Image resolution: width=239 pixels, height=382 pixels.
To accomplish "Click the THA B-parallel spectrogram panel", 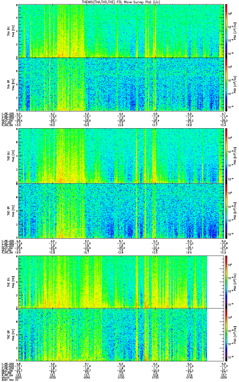I will pyautogui.click(x=121, y=84).
